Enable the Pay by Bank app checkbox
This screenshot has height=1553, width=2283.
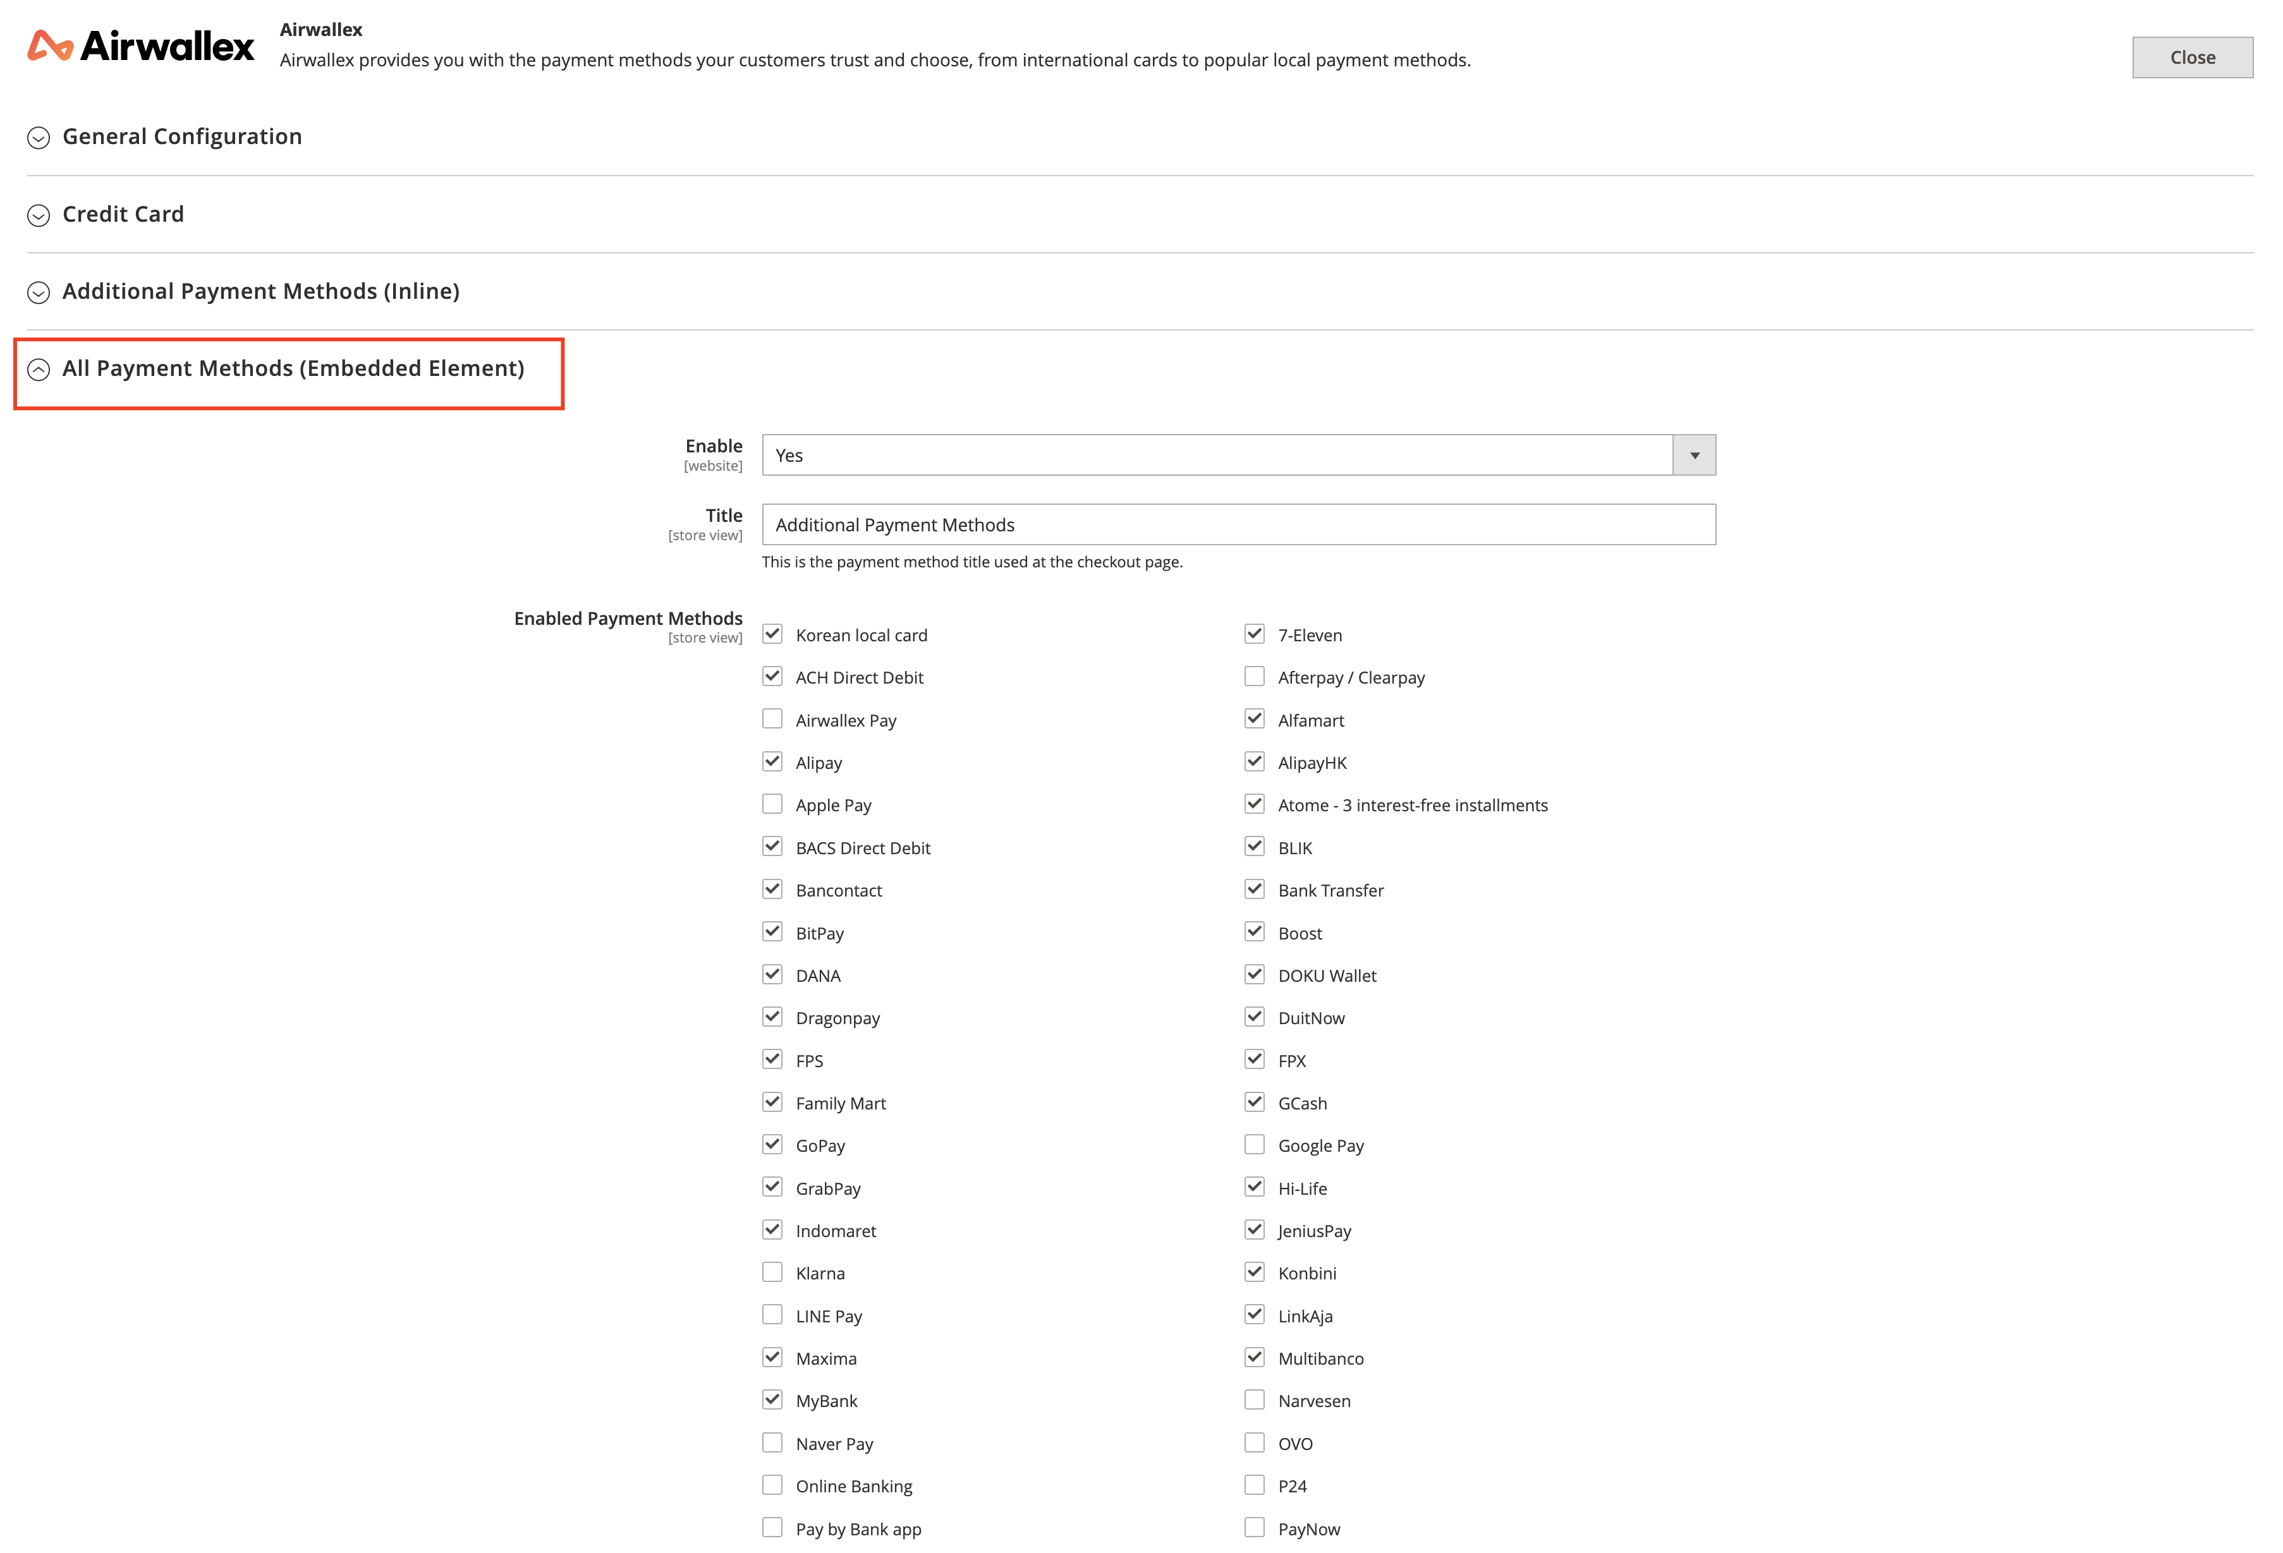(x=772, y=1528)
